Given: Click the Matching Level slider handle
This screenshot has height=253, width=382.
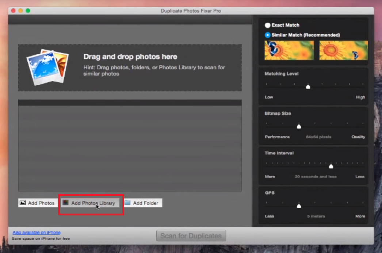Looking at the screenshot, I should pos(308,87).
